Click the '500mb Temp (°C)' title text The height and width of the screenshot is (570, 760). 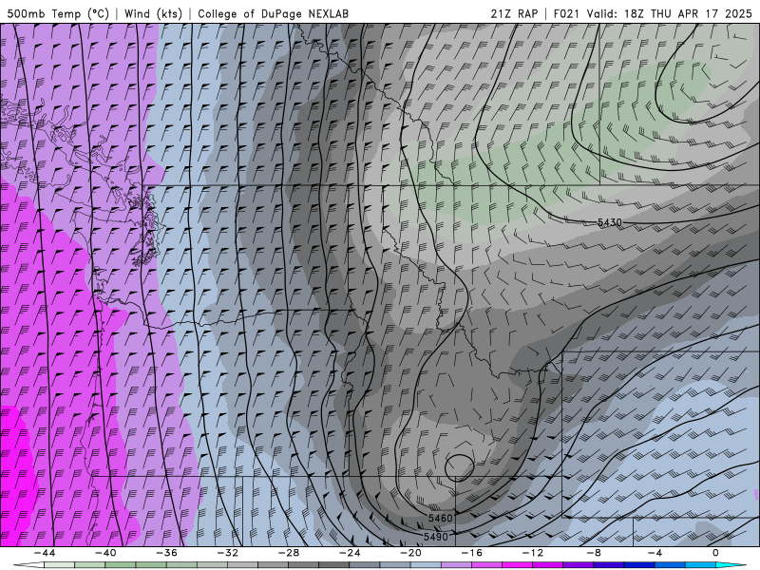(x=58, y=13)
